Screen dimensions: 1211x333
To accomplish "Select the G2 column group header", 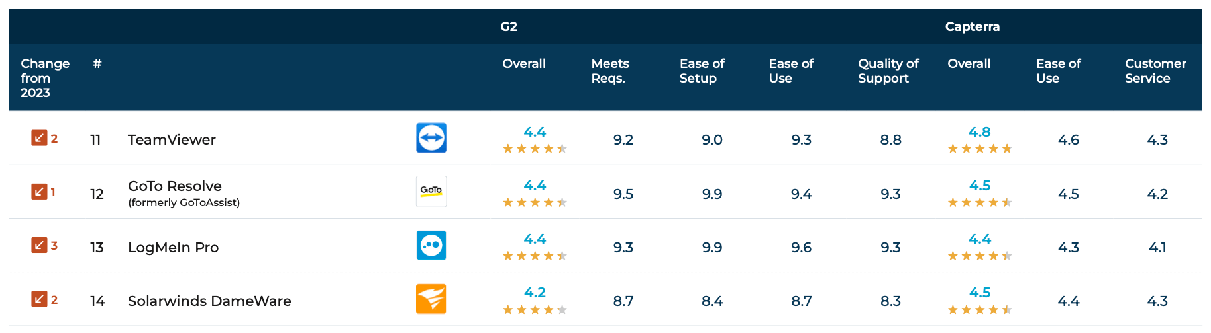I will 509,27.
